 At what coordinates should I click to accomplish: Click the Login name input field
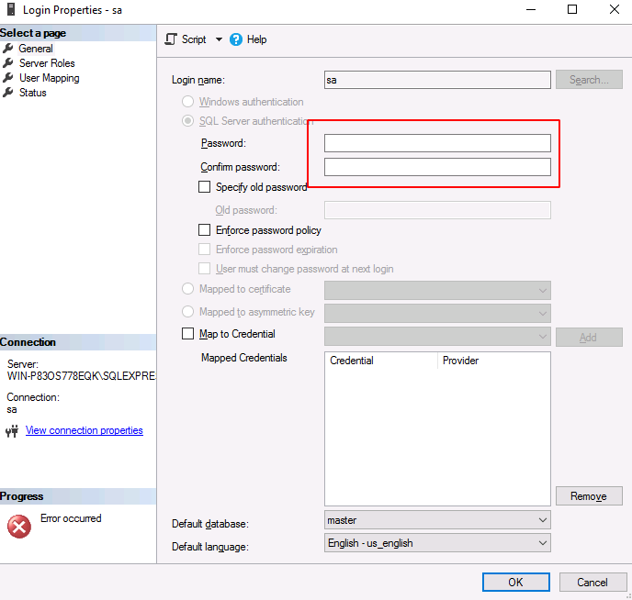(x=437, y=80)
